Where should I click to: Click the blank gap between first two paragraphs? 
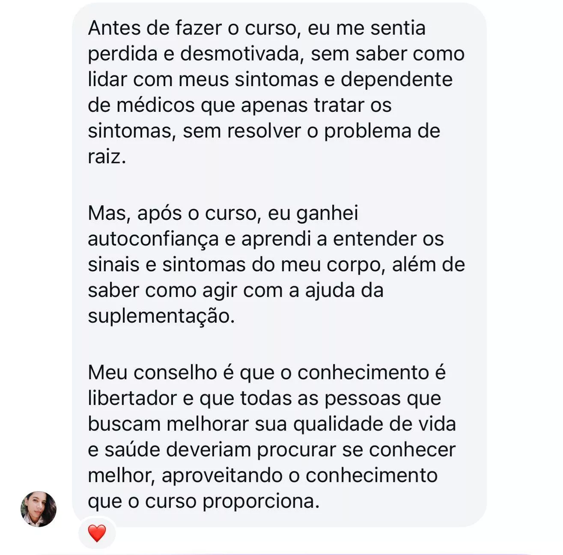pos(276,185)
